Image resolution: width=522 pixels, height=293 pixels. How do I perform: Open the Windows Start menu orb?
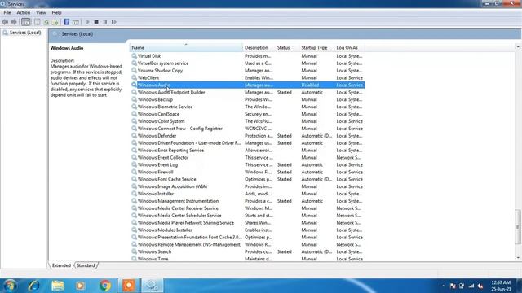[10, 286]
